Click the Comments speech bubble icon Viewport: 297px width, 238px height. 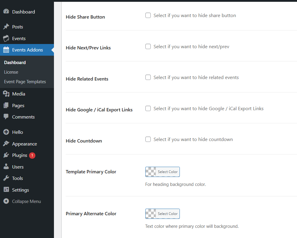(6, 117)
